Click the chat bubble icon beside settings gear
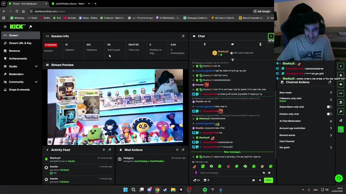Screen dimensions: 346x194 pos(254,180)
